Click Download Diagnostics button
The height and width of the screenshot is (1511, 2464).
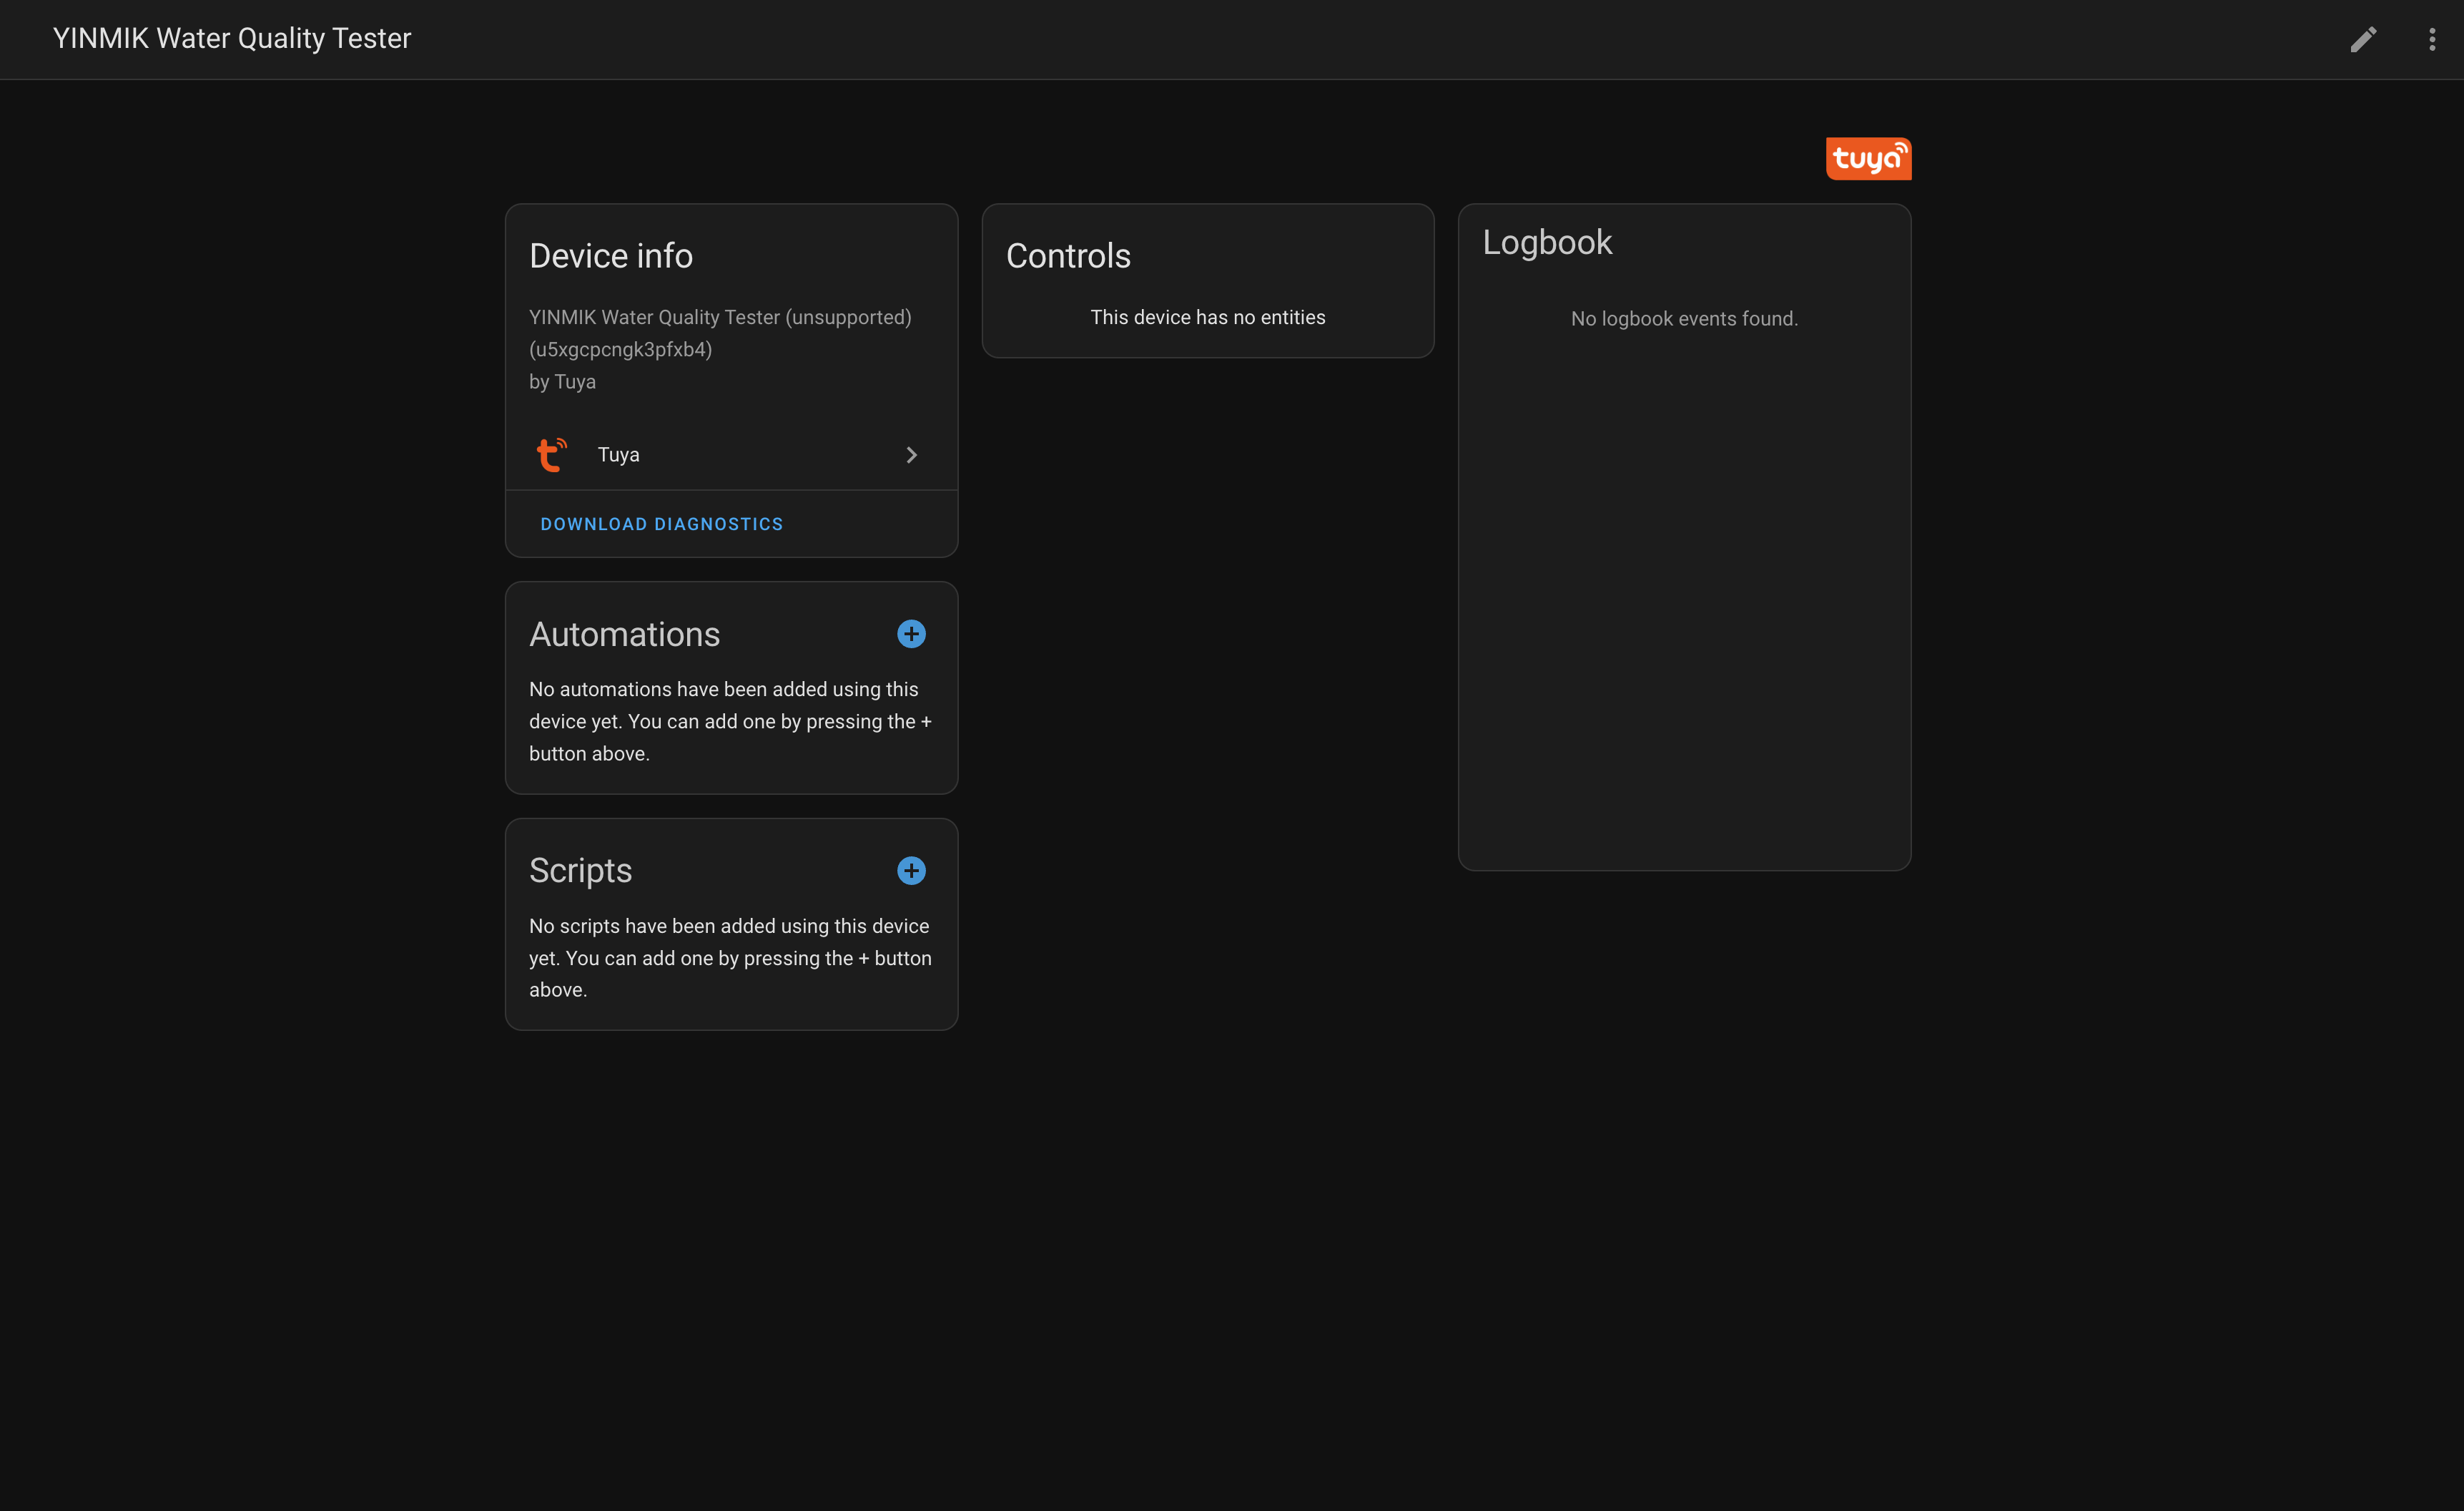coord(661,524)
